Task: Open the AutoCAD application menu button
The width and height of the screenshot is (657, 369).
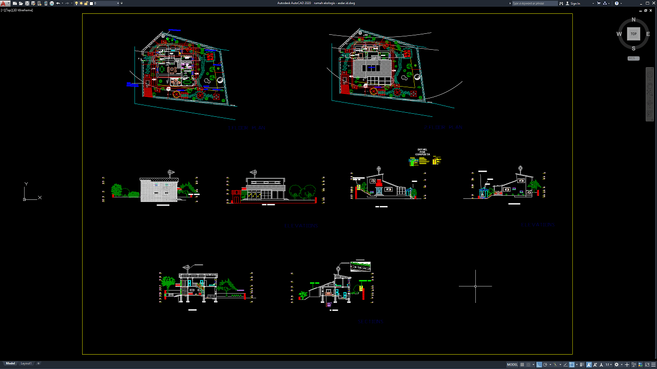Action: click(x=5, y=3)
